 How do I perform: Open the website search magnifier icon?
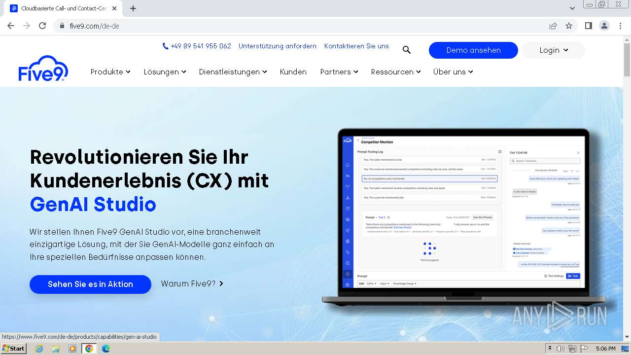[x=406, y=50]
